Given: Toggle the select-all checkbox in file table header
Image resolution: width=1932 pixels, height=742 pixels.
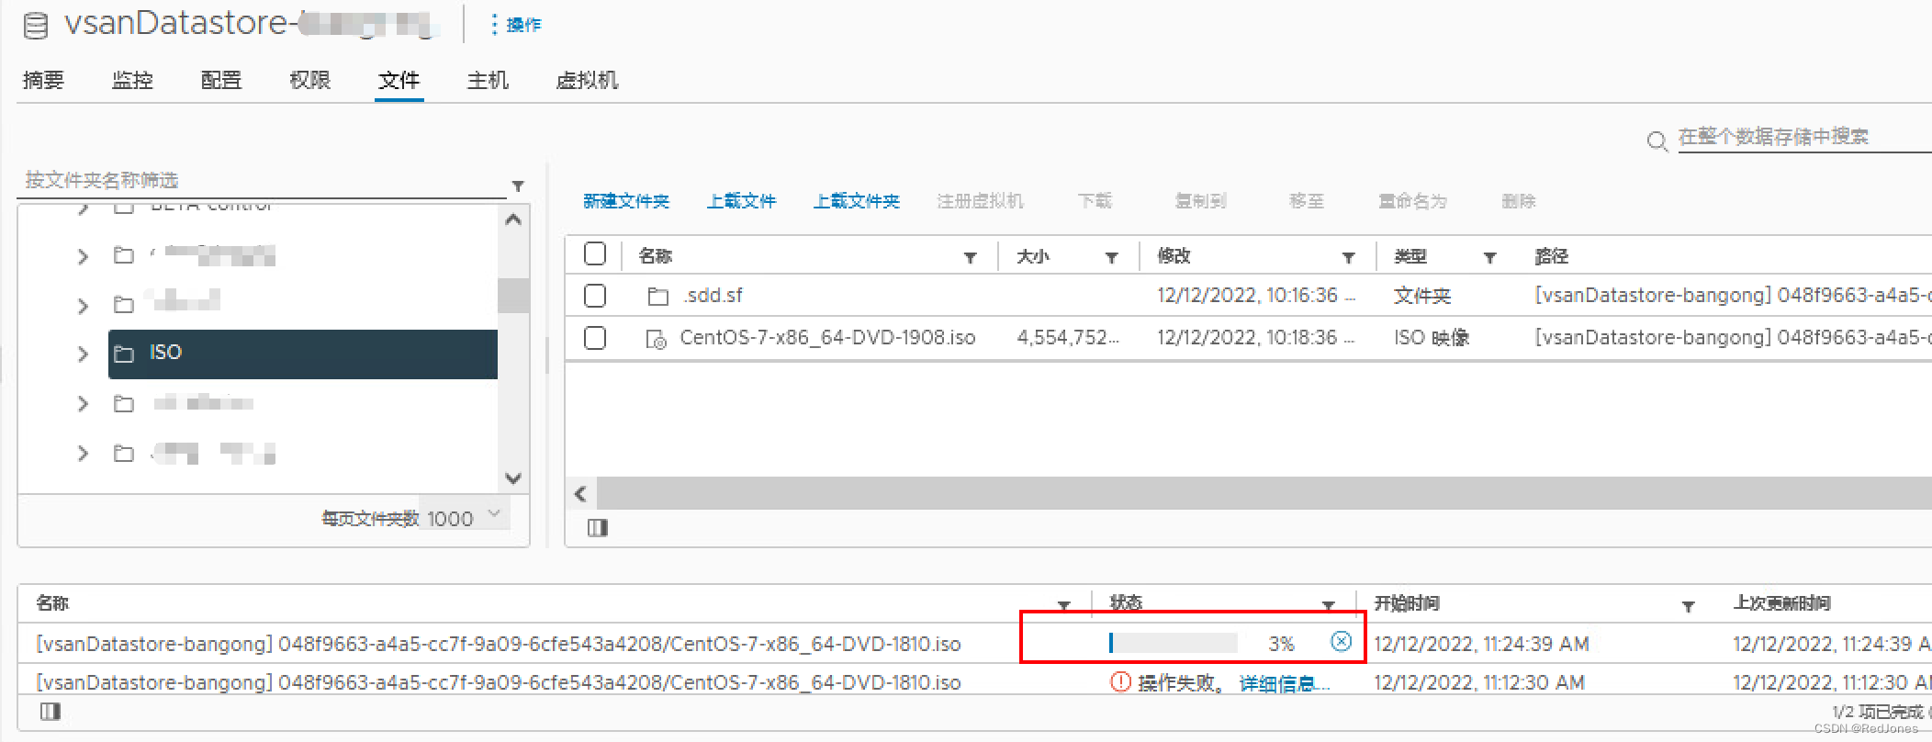Looking at the screenshot, I should point(595,253).
